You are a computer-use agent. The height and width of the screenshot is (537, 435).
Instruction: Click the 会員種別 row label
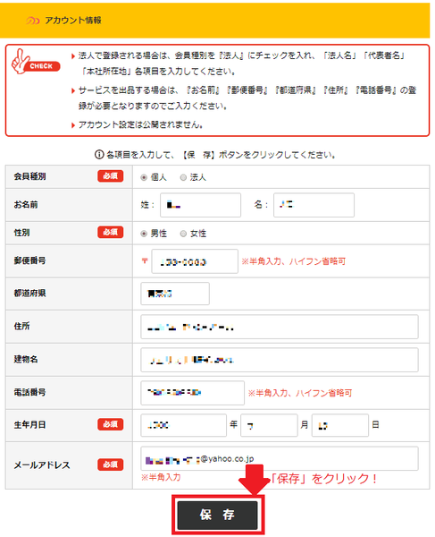click(29, 176)
